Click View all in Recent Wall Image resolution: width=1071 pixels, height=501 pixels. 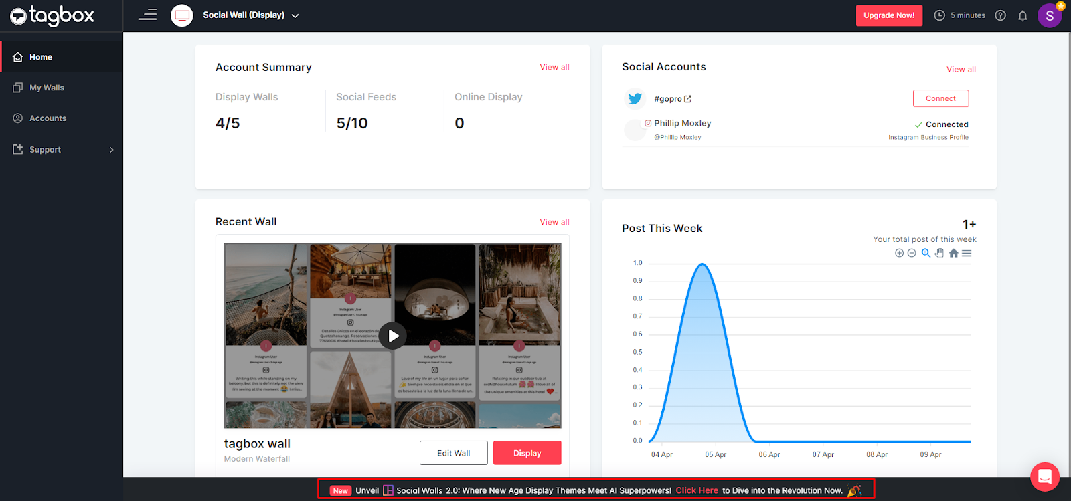click(x=554, y=222)
